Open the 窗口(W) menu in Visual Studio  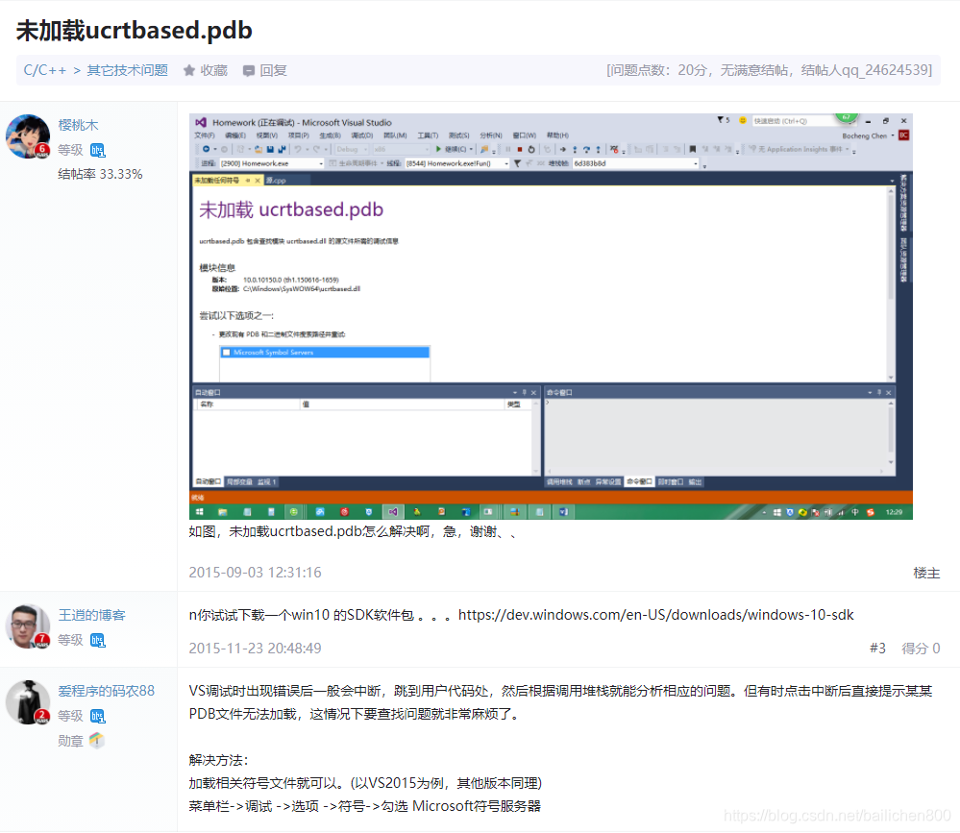(524, 135)
